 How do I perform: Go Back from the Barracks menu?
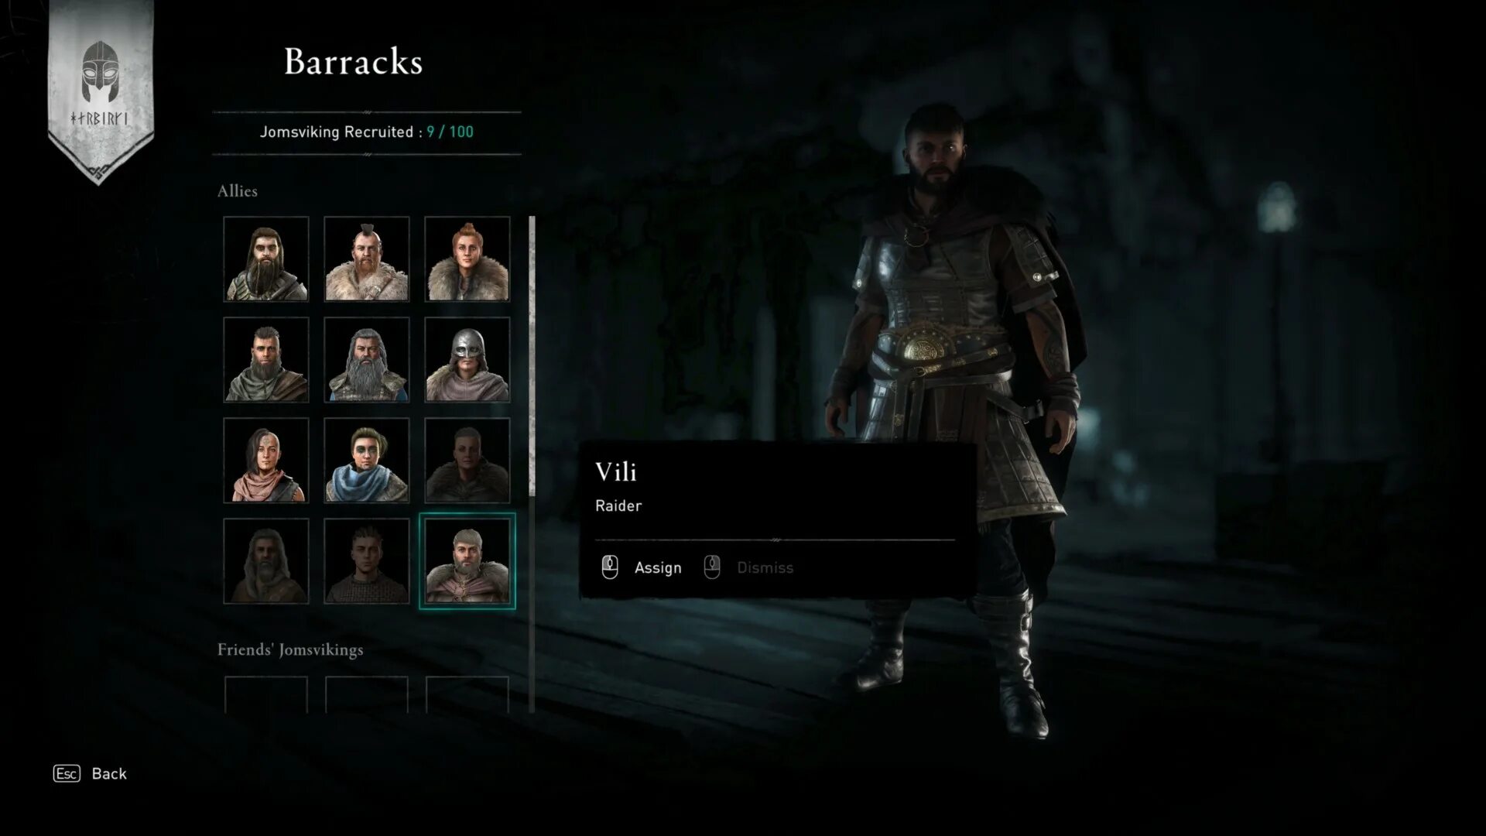(109, 773)
